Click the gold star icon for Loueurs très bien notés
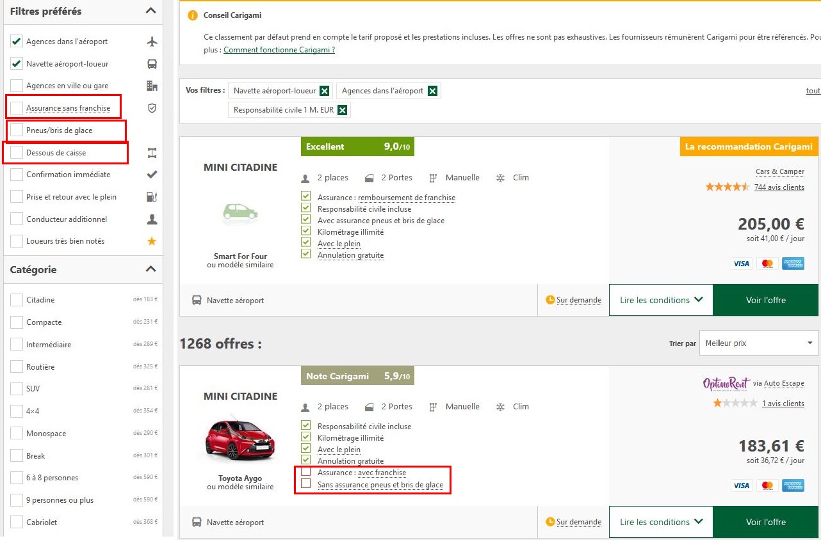 pos(152,241)
